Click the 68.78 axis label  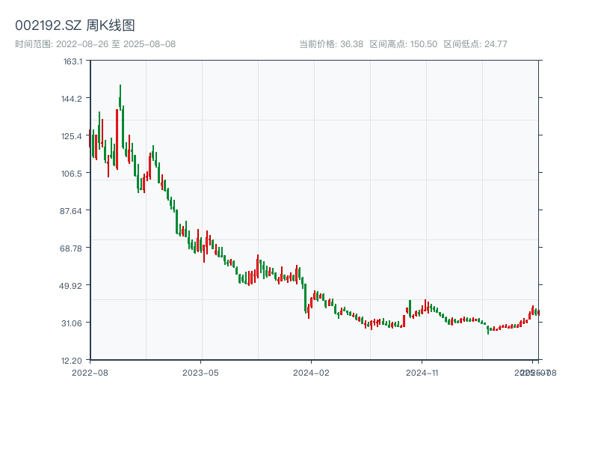pyautogui.click(x=72, y=248)
